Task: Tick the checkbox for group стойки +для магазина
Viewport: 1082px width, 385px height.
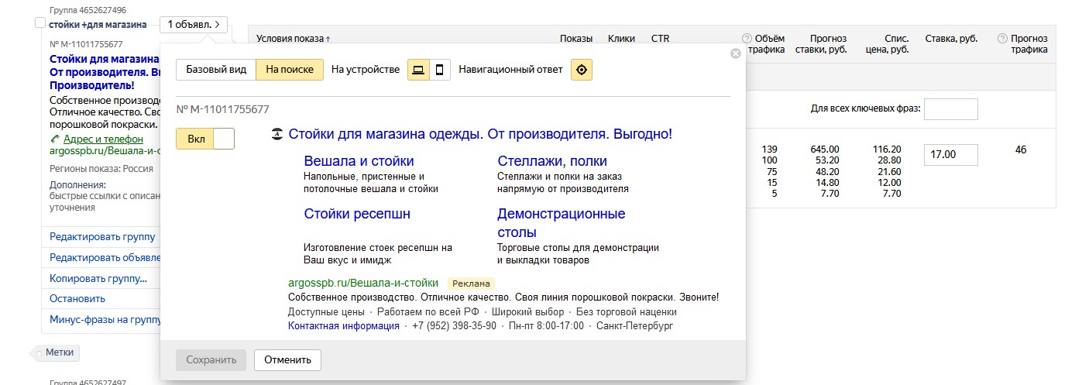Action: click(x=40, y=24)
